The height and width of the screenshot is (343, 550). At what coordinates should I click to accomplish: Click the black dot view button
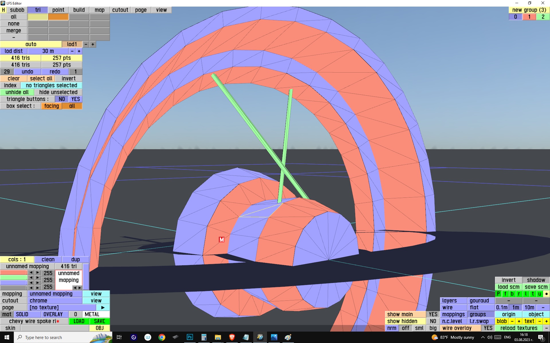pos(546,294)
